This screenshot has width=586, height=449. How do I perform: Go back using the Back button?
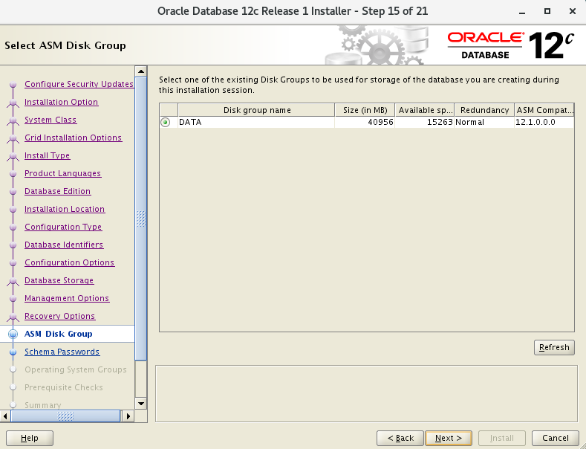click(x=400, y=438)
